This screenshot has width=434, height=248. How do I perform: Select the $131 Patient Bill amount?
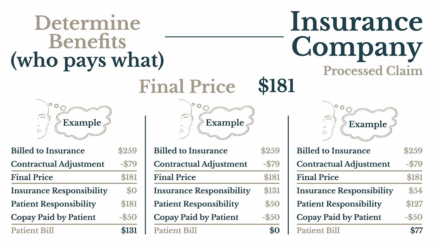click(129, 230)
